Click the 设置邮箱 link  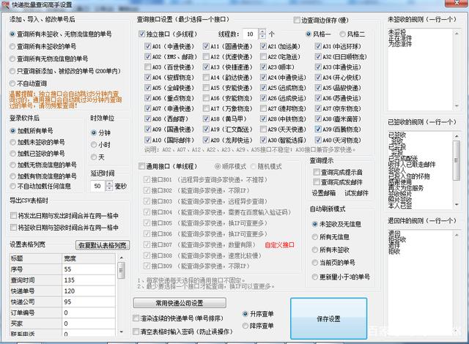click(323, 192)
